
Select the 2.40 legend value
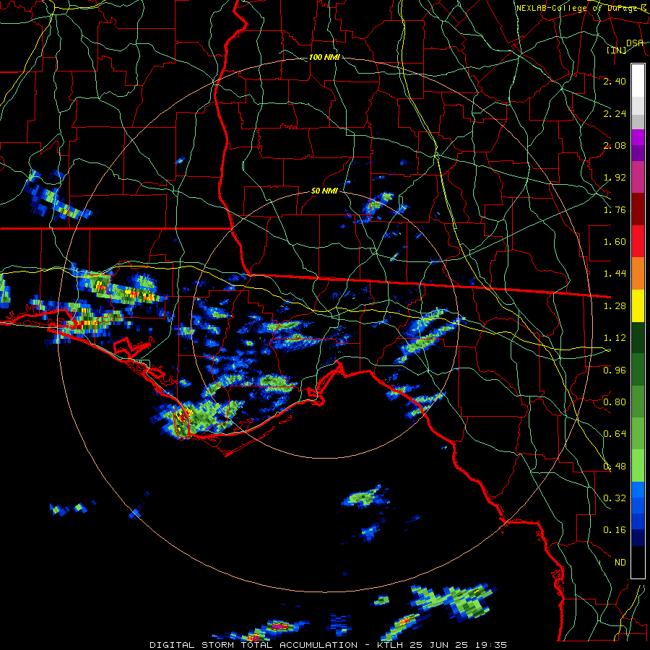click(x=615, y=81)
